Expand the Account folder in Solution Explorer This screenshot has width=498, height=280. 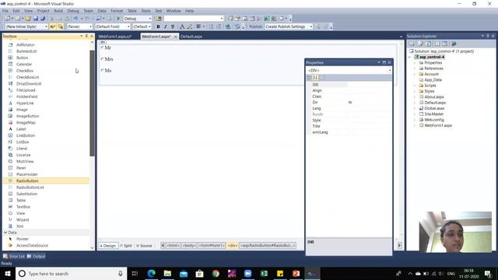(x=415, y=75)
